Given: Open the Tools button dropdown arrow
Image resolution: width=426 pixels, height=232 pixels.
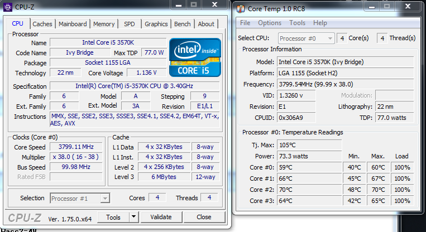Looking at the screenshot, I should pyautogui.click(x=133, y=217).
